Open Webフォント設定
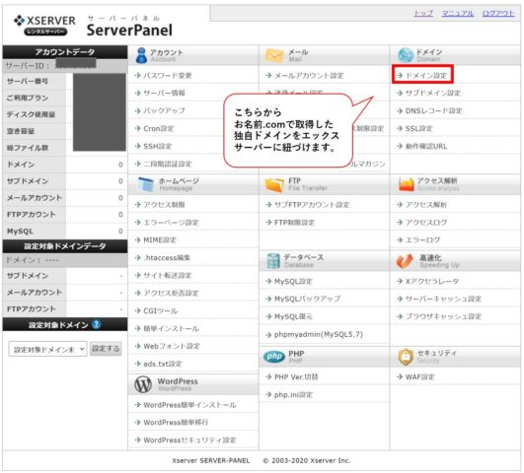The image size is (524, 473). pyautogui.click(x=172, y=346)
